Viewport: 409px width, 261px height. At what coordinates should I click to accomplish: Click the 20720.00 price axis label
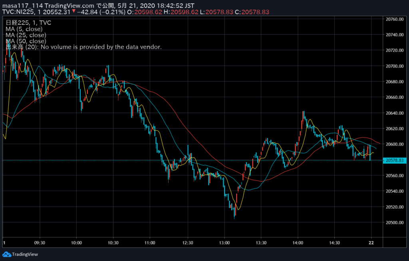395,50
